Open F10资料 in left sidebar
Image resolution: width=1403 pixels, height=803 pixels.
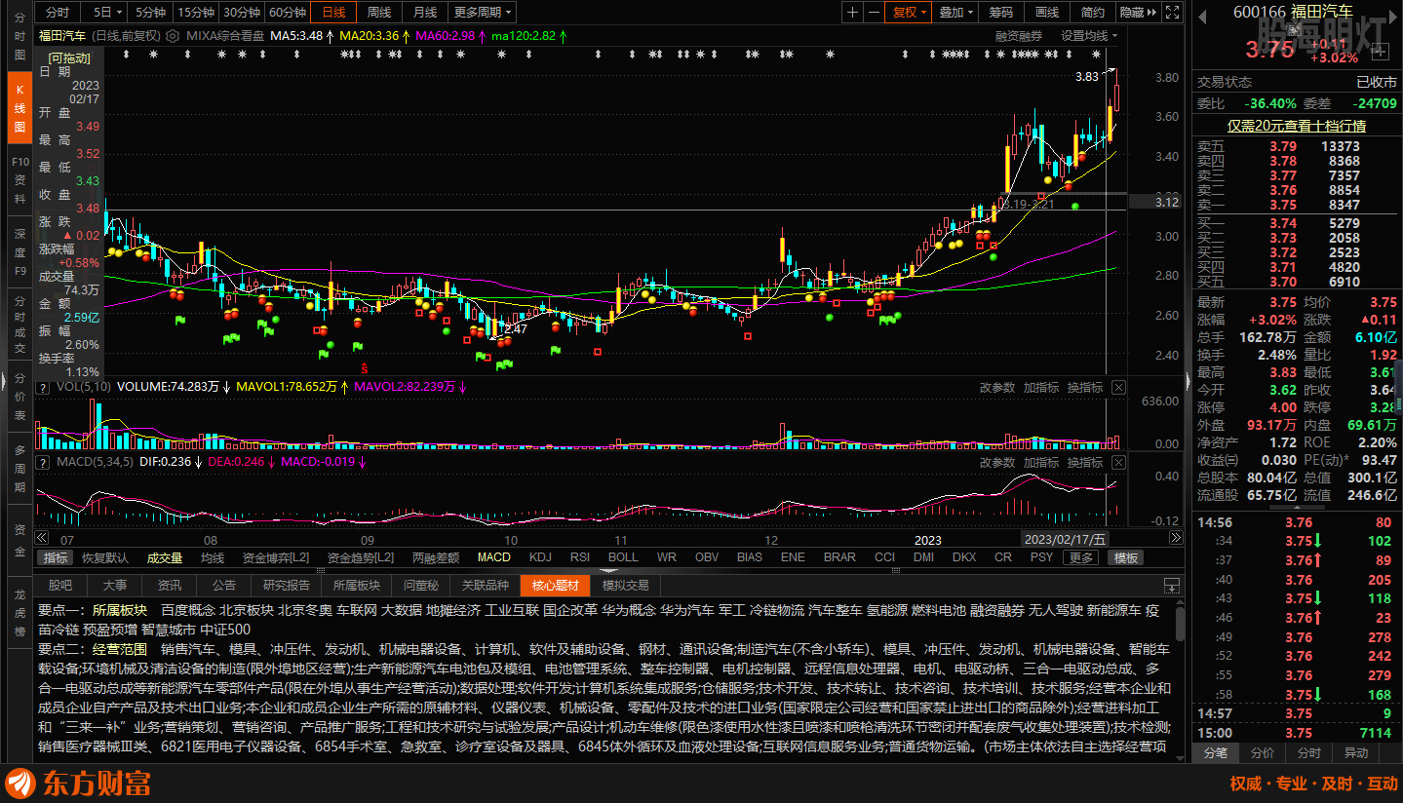(x=19, y=179)
